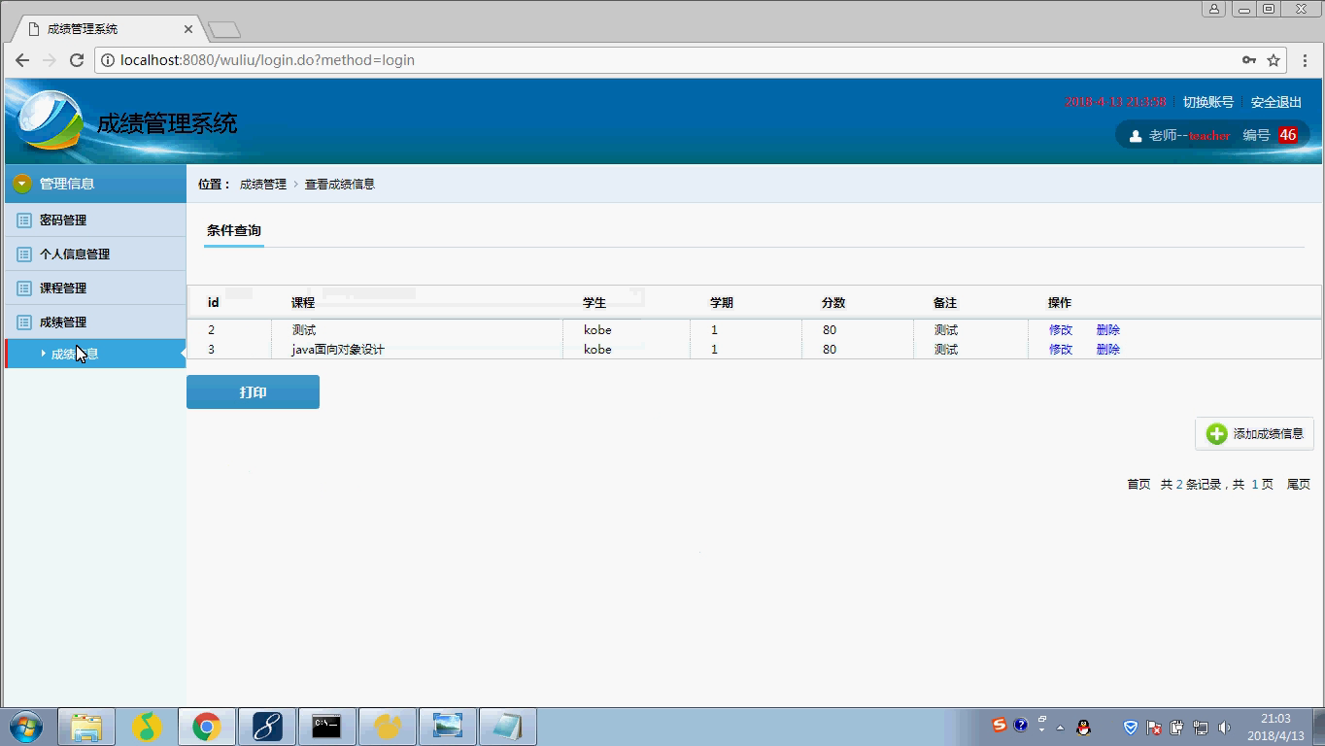
Task: Click the blue shield security tray icon
Action: pos(1131,728)
